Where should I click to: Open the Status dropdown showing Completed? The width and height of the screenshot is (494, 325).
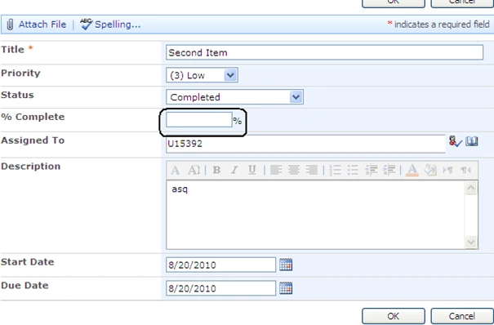click(234, 97)
